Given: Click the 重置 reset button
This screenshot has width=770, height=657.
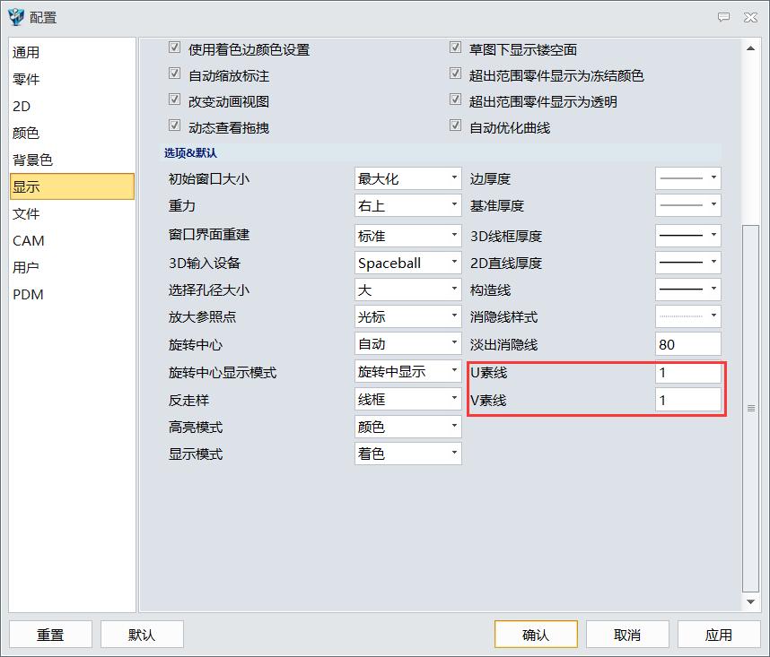Looking at the screenshot, I should click(50, 634).
